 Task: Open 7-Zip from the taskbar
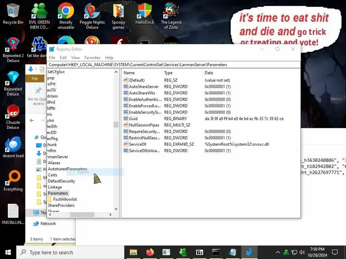[199, 252]
